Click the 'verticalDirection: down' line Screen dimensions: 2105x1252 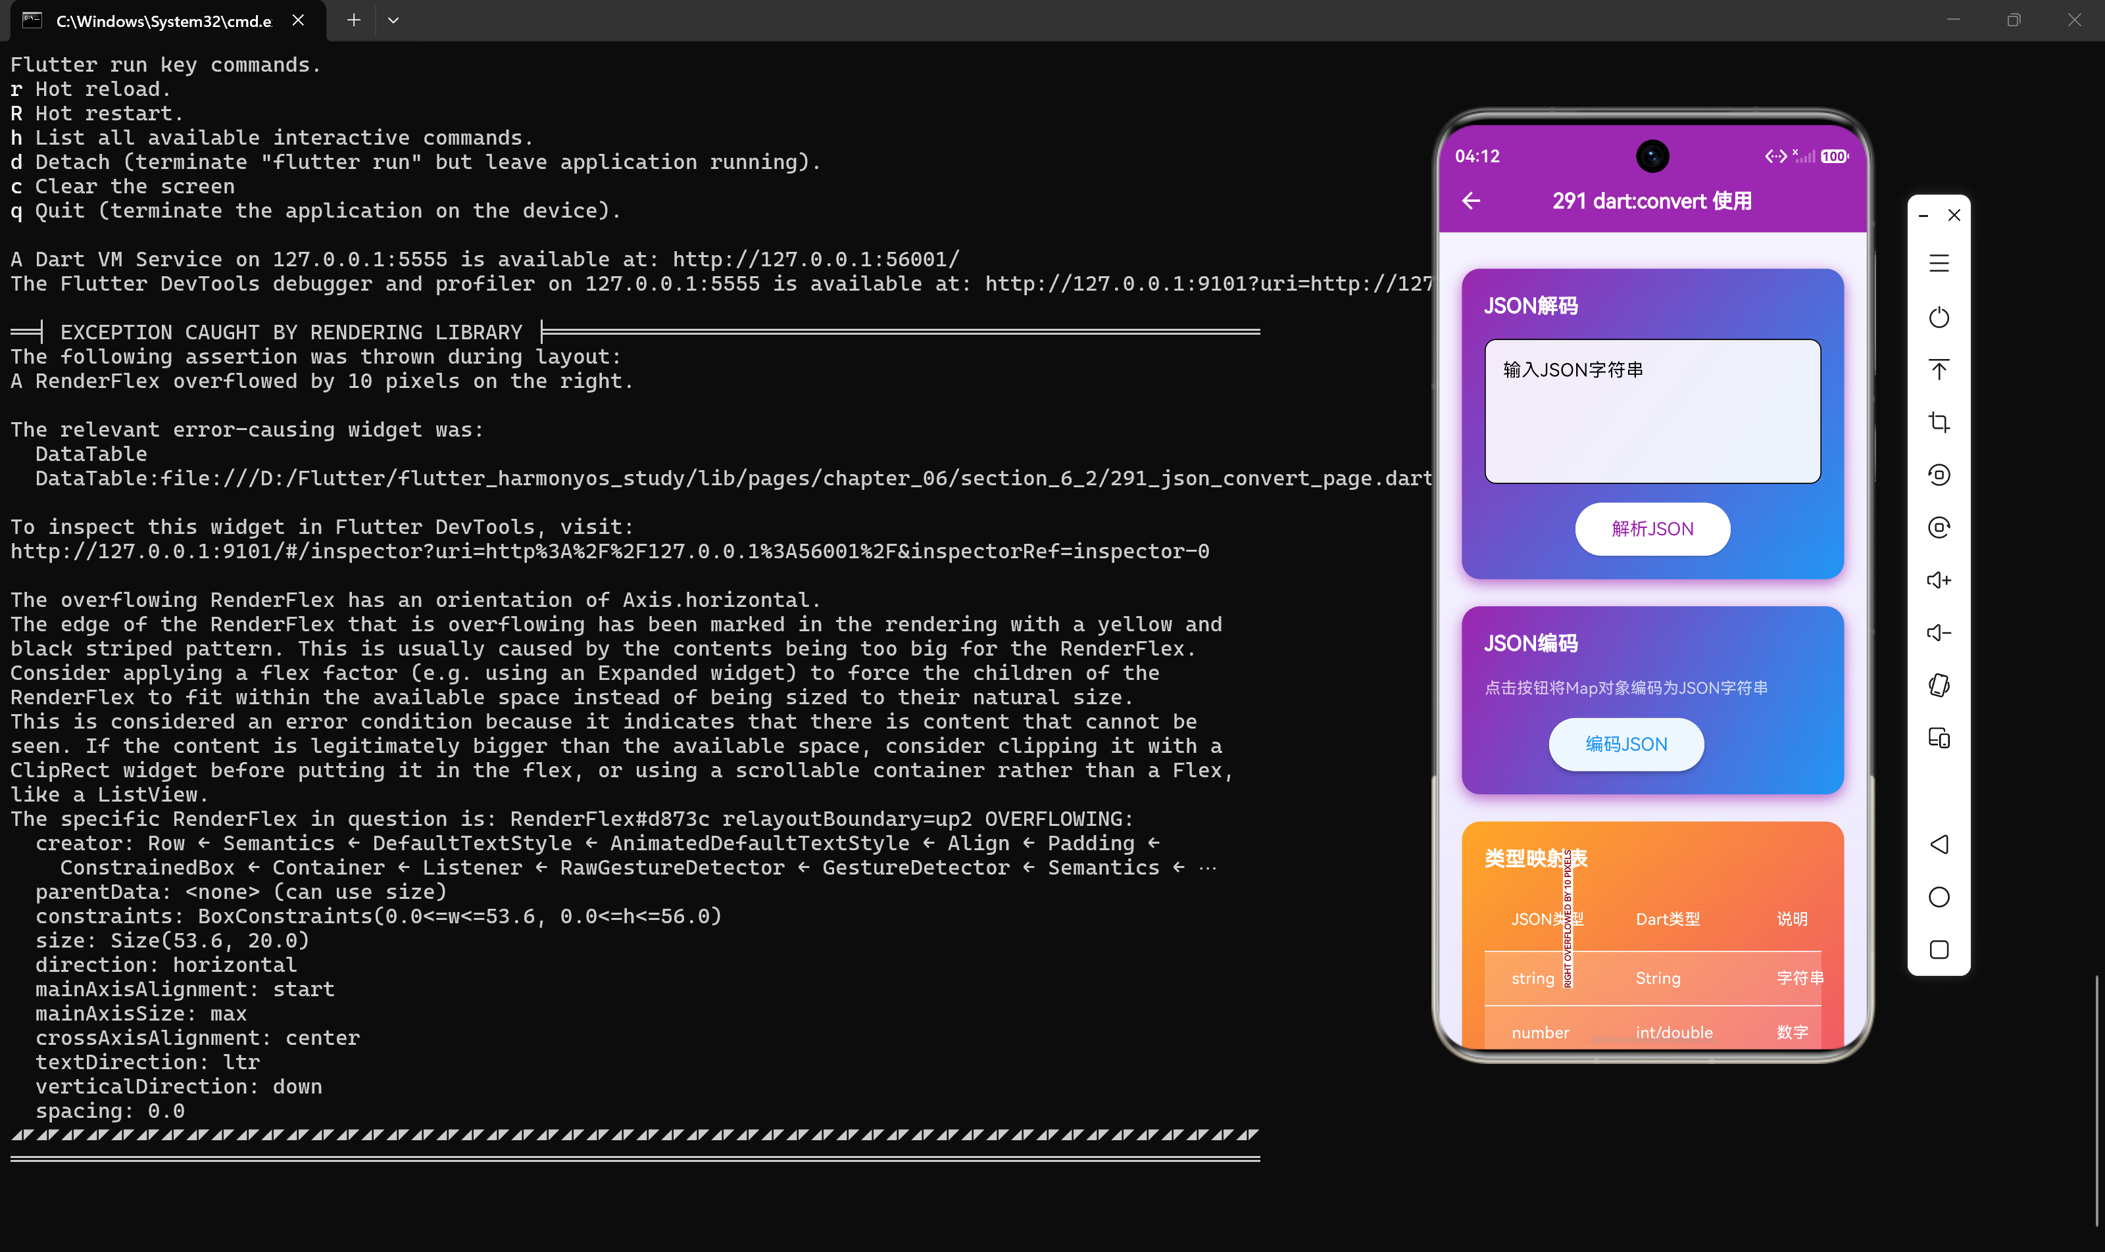tap(179, 1087)
